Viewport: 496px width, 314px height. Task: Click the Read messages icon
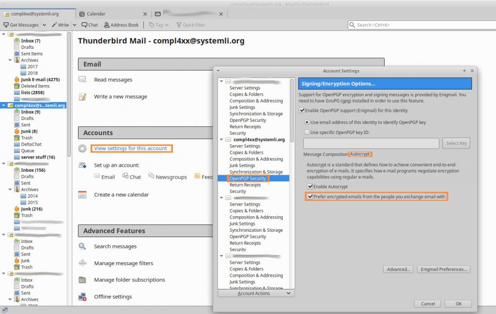tap(82, 79)
